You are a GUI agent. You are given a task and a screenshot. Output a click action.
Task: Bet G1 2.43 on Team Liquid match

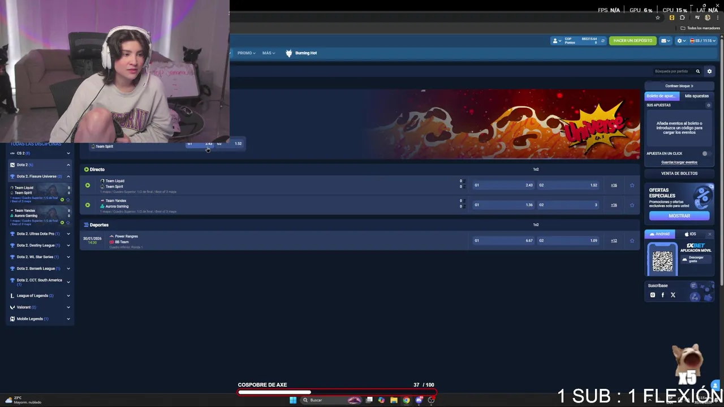(504, 185)
